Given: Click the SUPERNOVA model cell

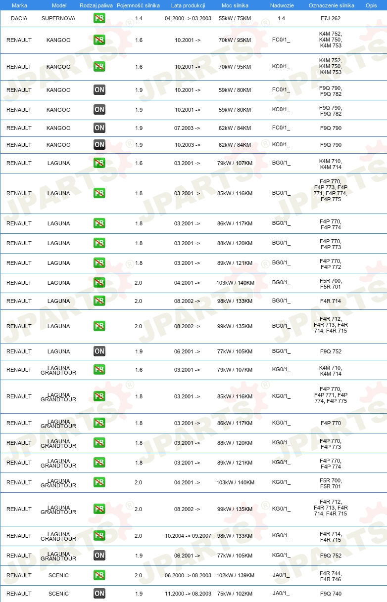Looking at the screenshot, I should point(58,18).
